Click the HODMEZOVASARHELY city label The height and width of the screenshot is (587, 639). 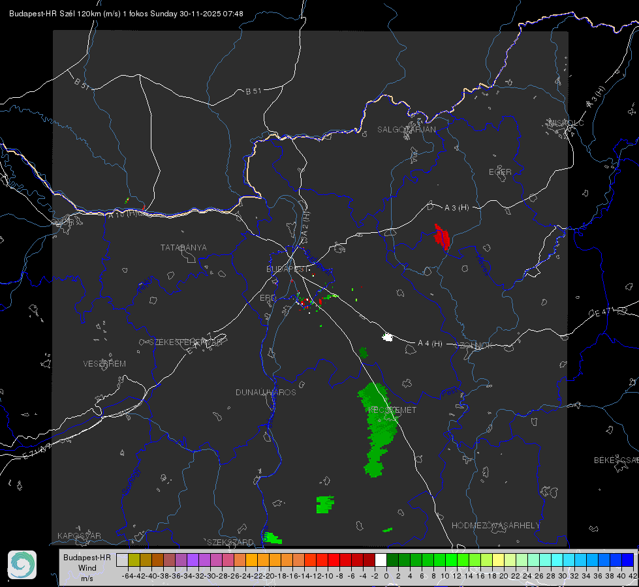pos(495,526)
